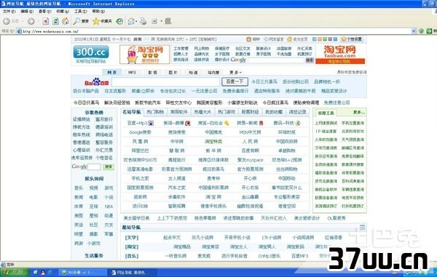The height and width of the screenshot is (277, 437).
Task: Click the IE Back arrow button
Action: [x=7, y=21]
